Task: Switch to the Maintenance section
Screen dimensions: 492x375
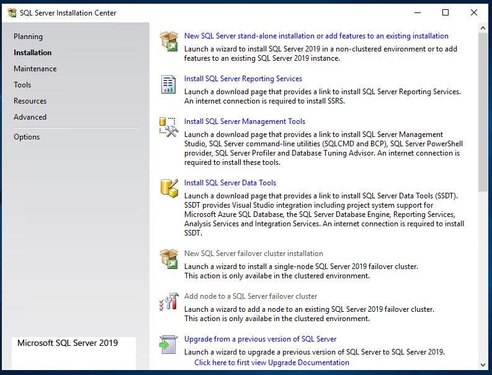Action: pyautogui.click(x=35, y=69)
